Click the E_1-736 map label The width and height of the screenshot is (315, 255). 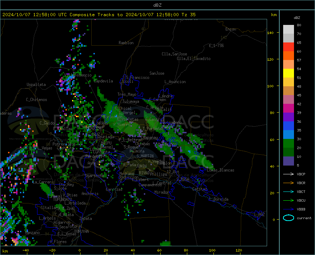pyautogui.click(x=216, y=46)
